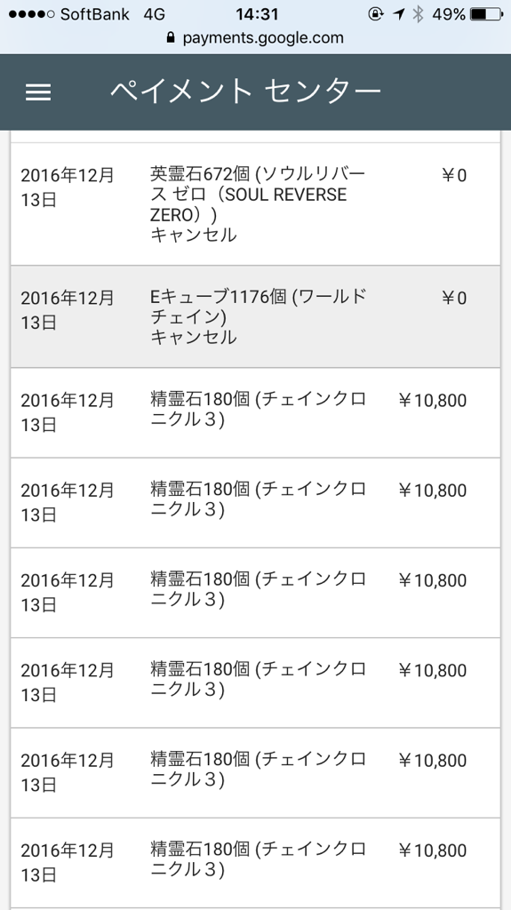Open the third 精霊石180個 ¥10,800 transaction
This screenshot has height=910, width=511.
pos(256,593)
